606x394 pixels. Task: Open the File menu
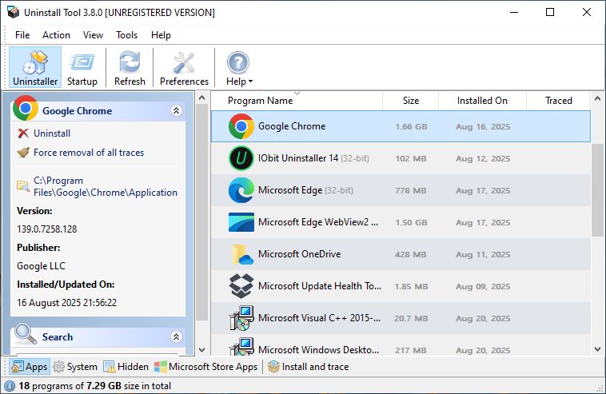tap(22, 35)
